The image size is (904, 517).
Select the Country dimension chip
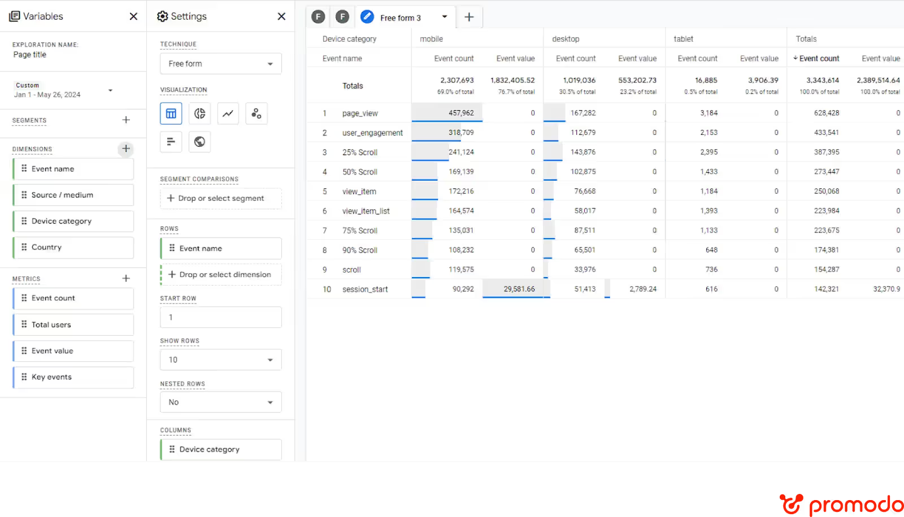73,247
